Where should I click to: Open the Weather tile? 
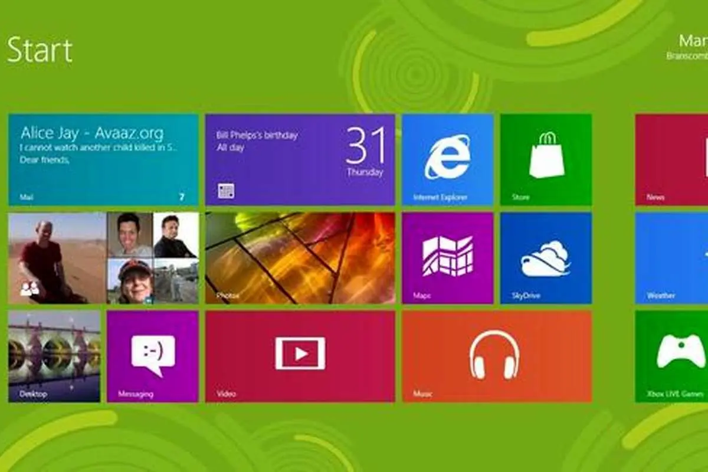(x=671, y=258)
